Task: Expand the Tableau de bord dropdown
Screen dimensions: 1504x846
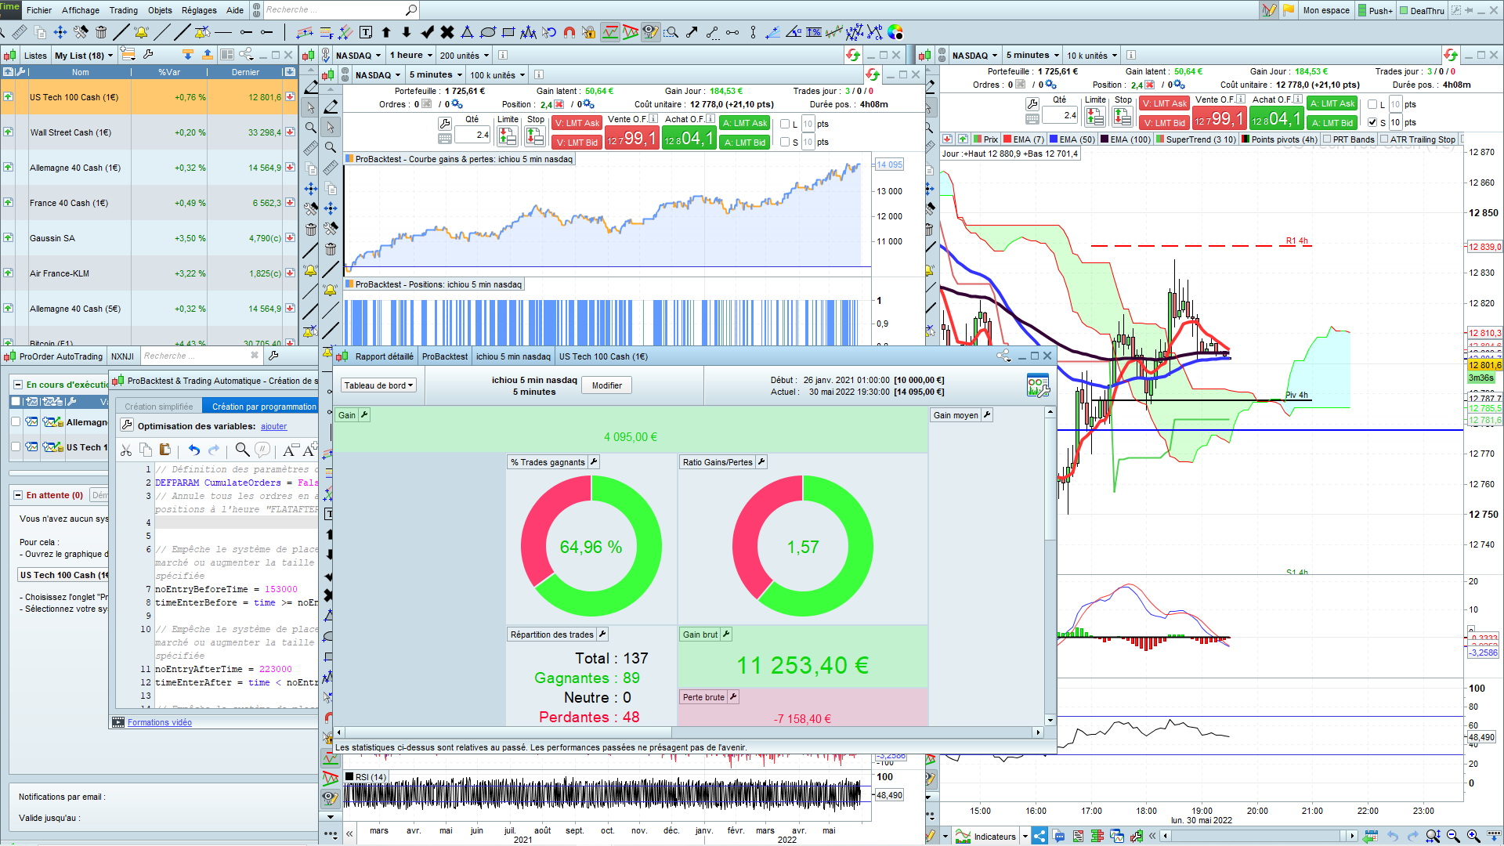Action: [378, 385]
